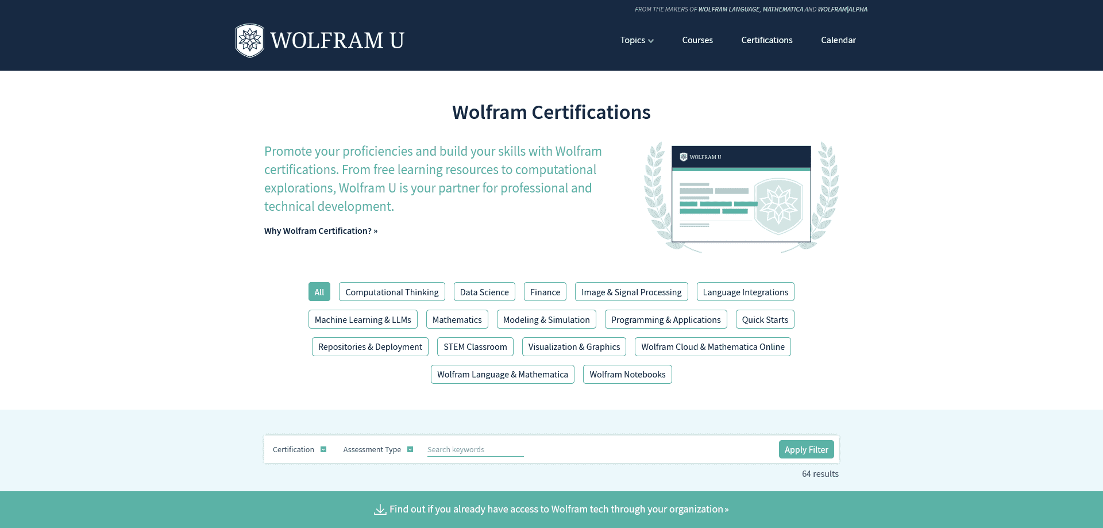Expand the Certification filter dropdown
The image size is (1103, 528).
[x=299, y=449]
